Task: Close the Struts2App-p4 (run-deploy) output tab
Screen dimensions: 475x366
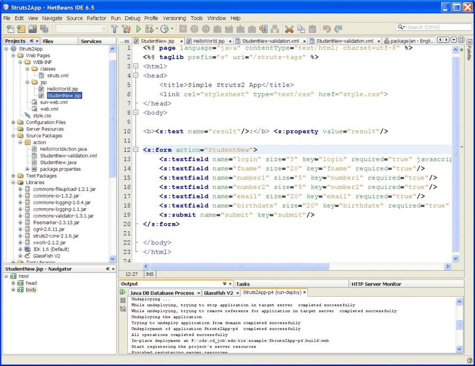Action: [x=305, y=292]
